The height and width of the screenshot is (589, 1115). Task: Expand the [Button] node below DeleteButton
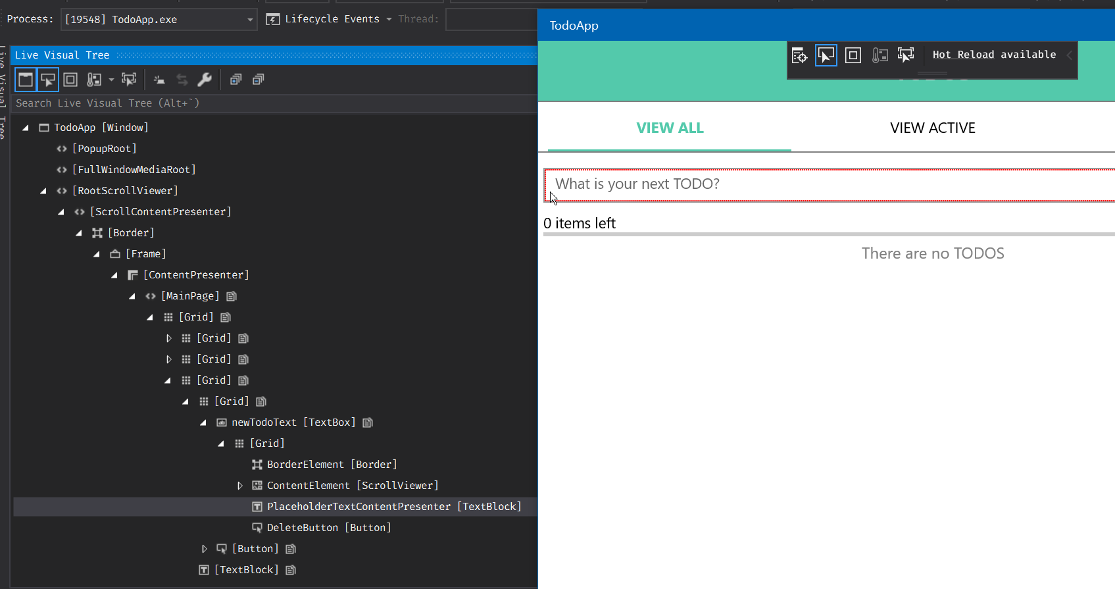[204, 549]
